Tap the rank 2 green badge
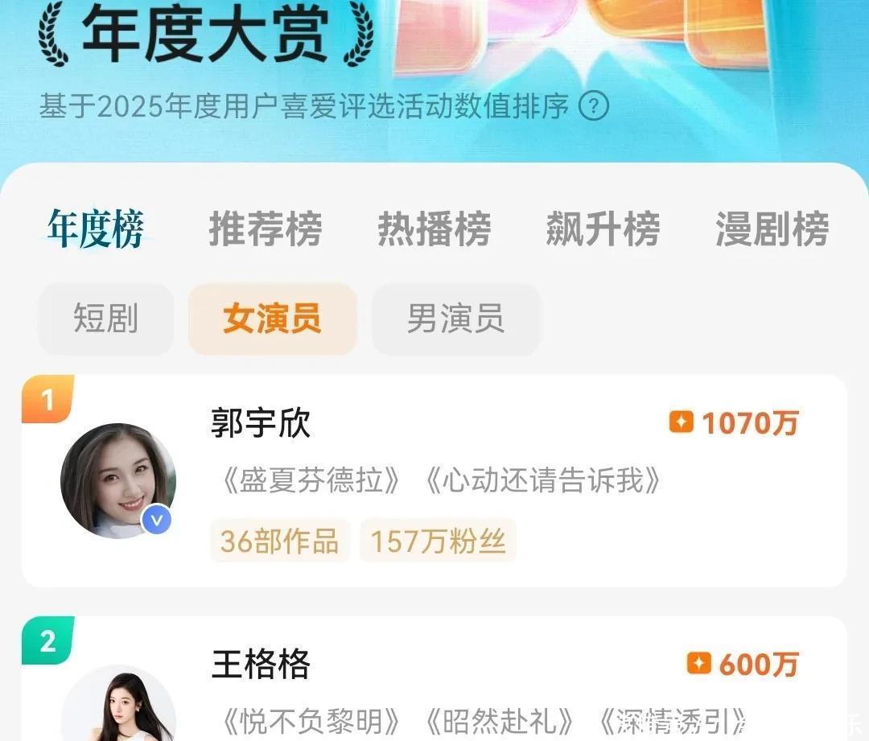The height and width of the screenshot is (741, 869). click(x=47, y=640)
